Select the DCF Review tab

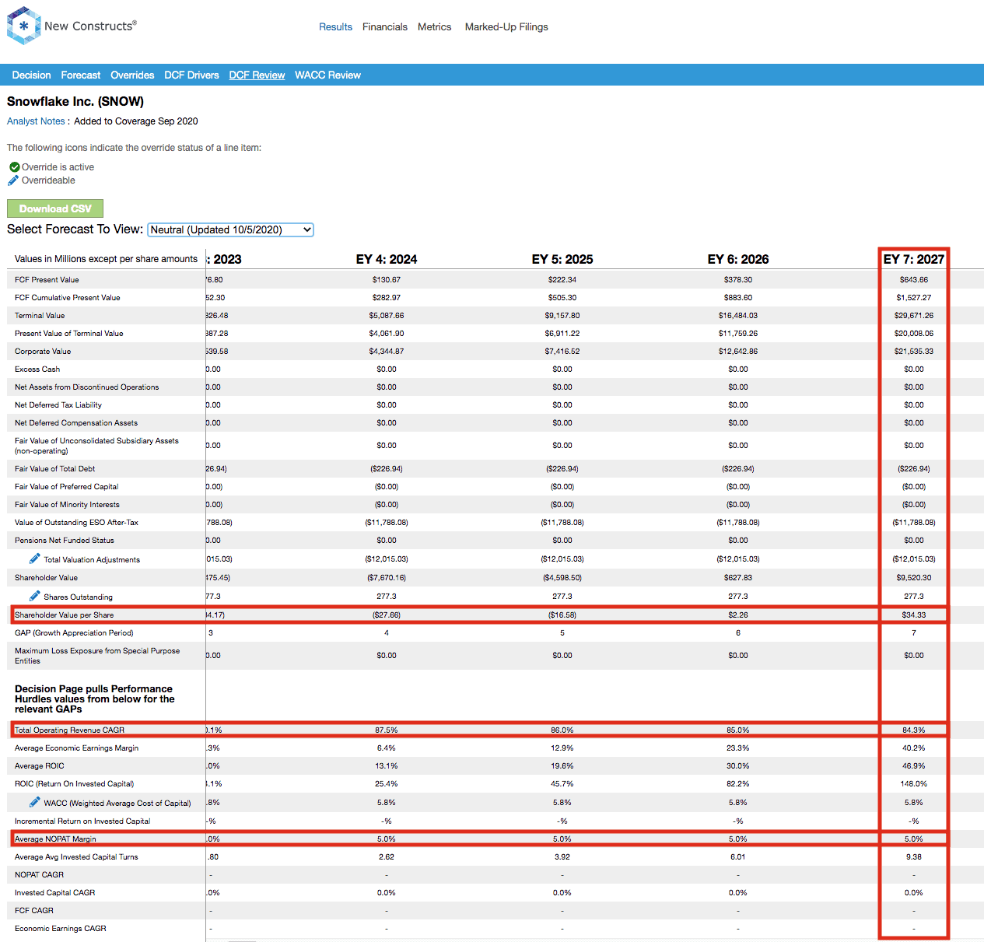click(x=257, y=75)
